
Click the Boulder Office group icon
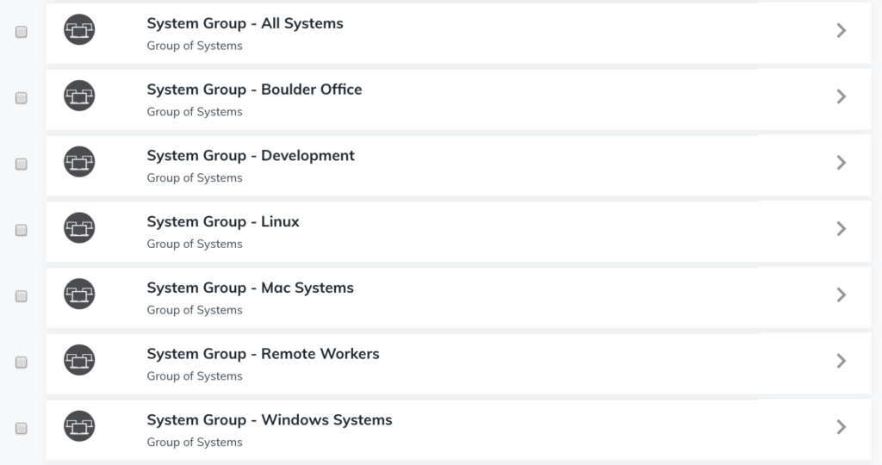(x=79, y=96)
